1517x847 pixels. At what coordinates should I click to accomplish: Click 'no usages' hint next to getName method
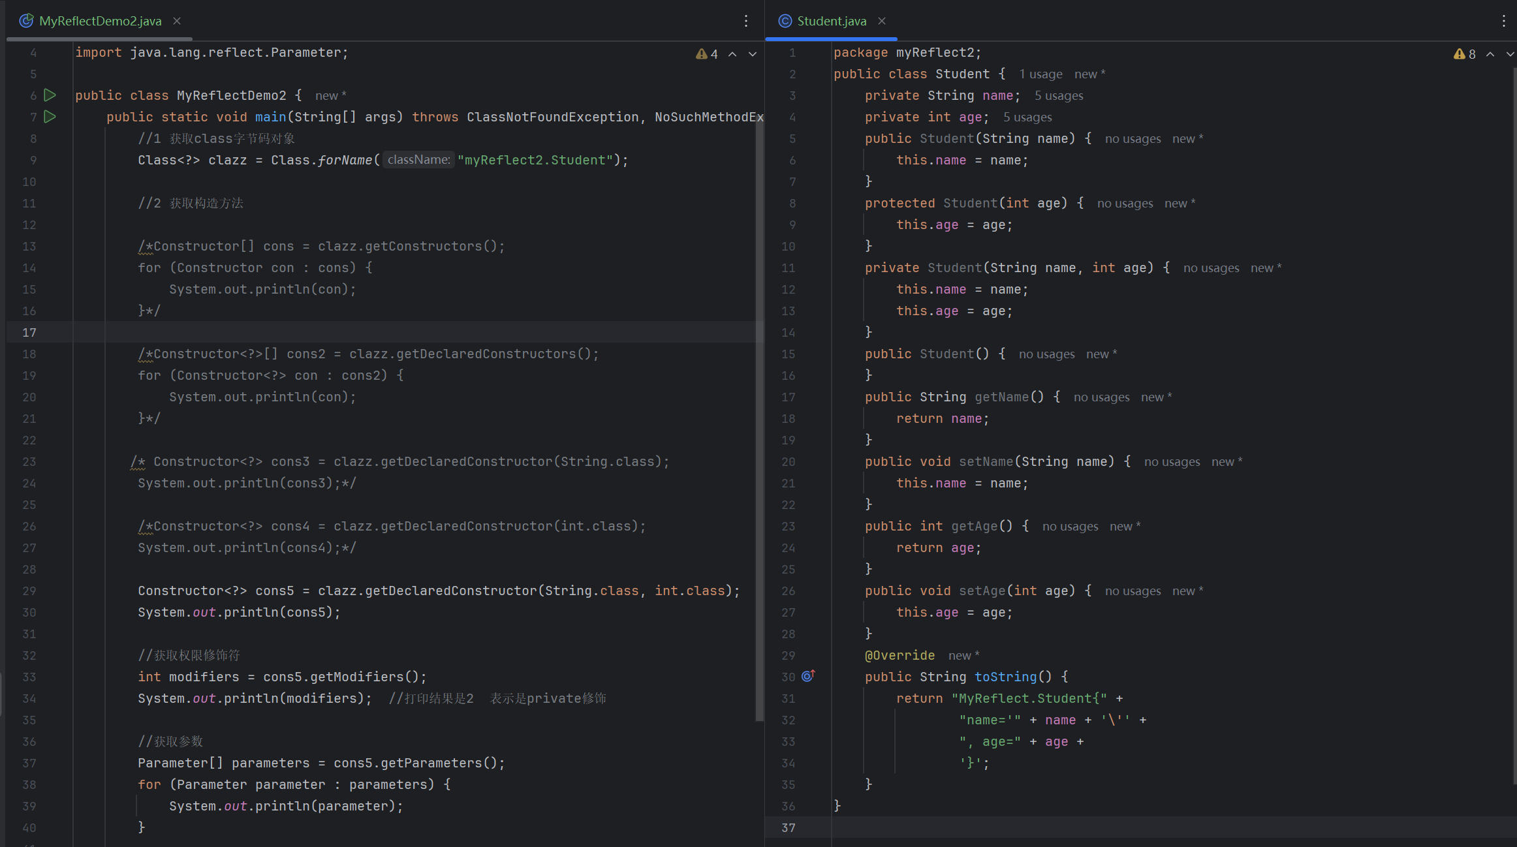pyautogui.click(x=1101, y=397)
